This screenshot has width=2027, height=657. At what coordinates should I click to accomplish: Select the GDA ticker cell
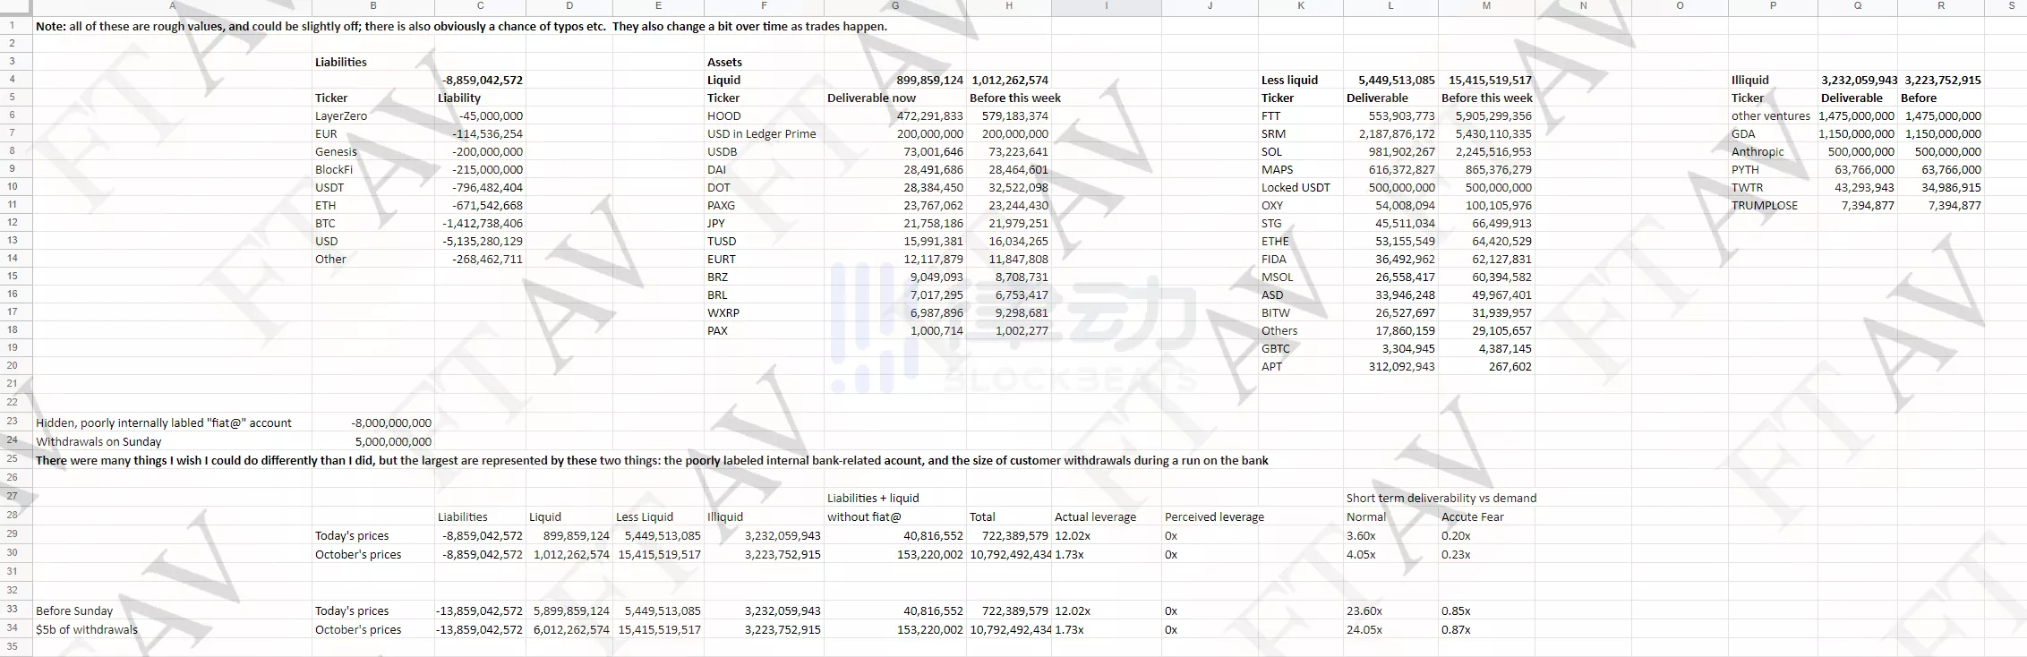click(x=1743, y=133)
